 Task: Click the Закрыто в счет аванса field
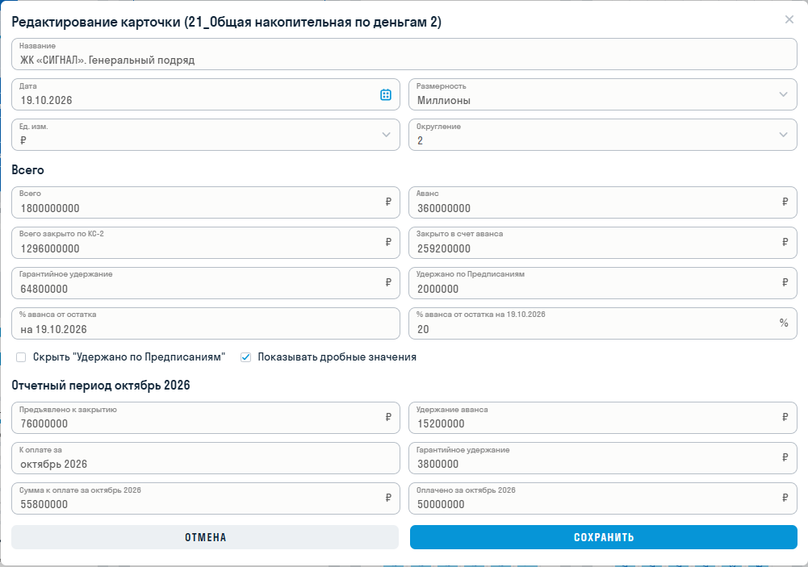tap(602, 243)
